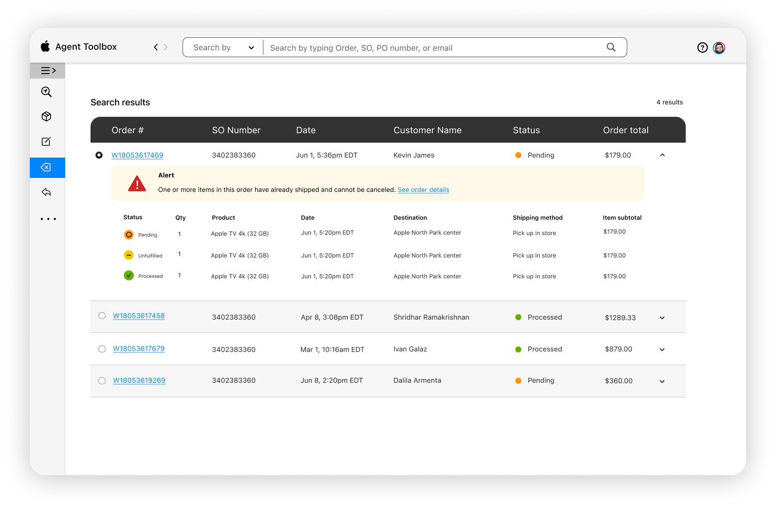The image size is (776, 507).
Task: Click customer name Kevin James
Action: tap(414, 155)
